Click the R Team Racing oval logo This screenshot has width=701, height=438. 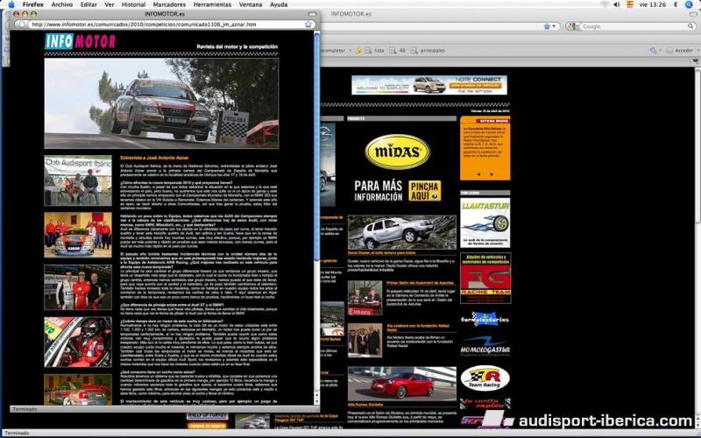click(x=485, y=378)
